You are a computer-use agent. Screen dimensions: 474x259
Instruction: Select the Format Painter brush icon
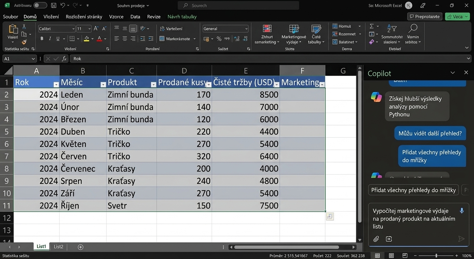click(x=24, y=42)
